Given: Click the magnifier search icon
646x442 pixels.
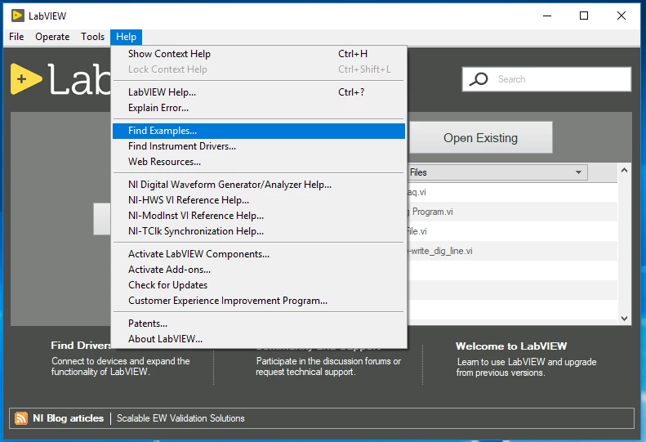Looking at the screenshot, I should (479, 79).
